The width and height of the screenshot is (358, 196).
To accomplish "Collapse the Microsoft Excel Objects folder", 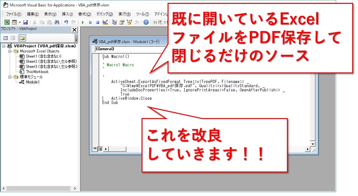I will coord(10,51).
